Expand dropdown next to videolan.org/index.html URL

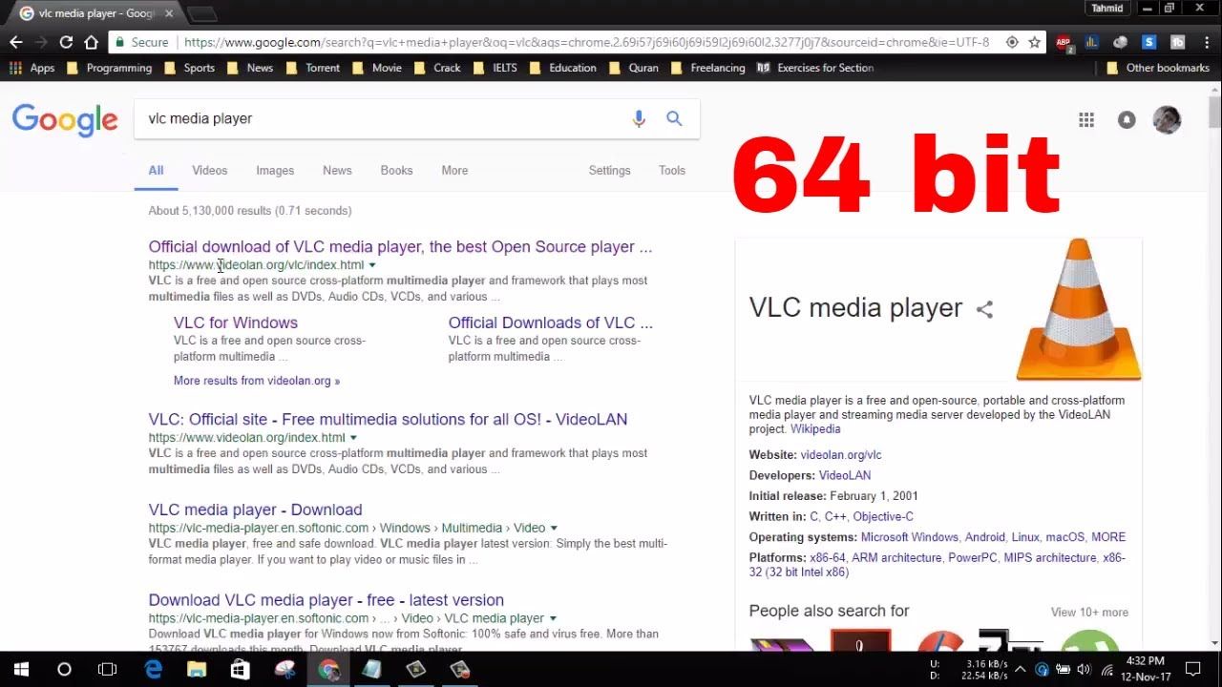coord(353,438)
